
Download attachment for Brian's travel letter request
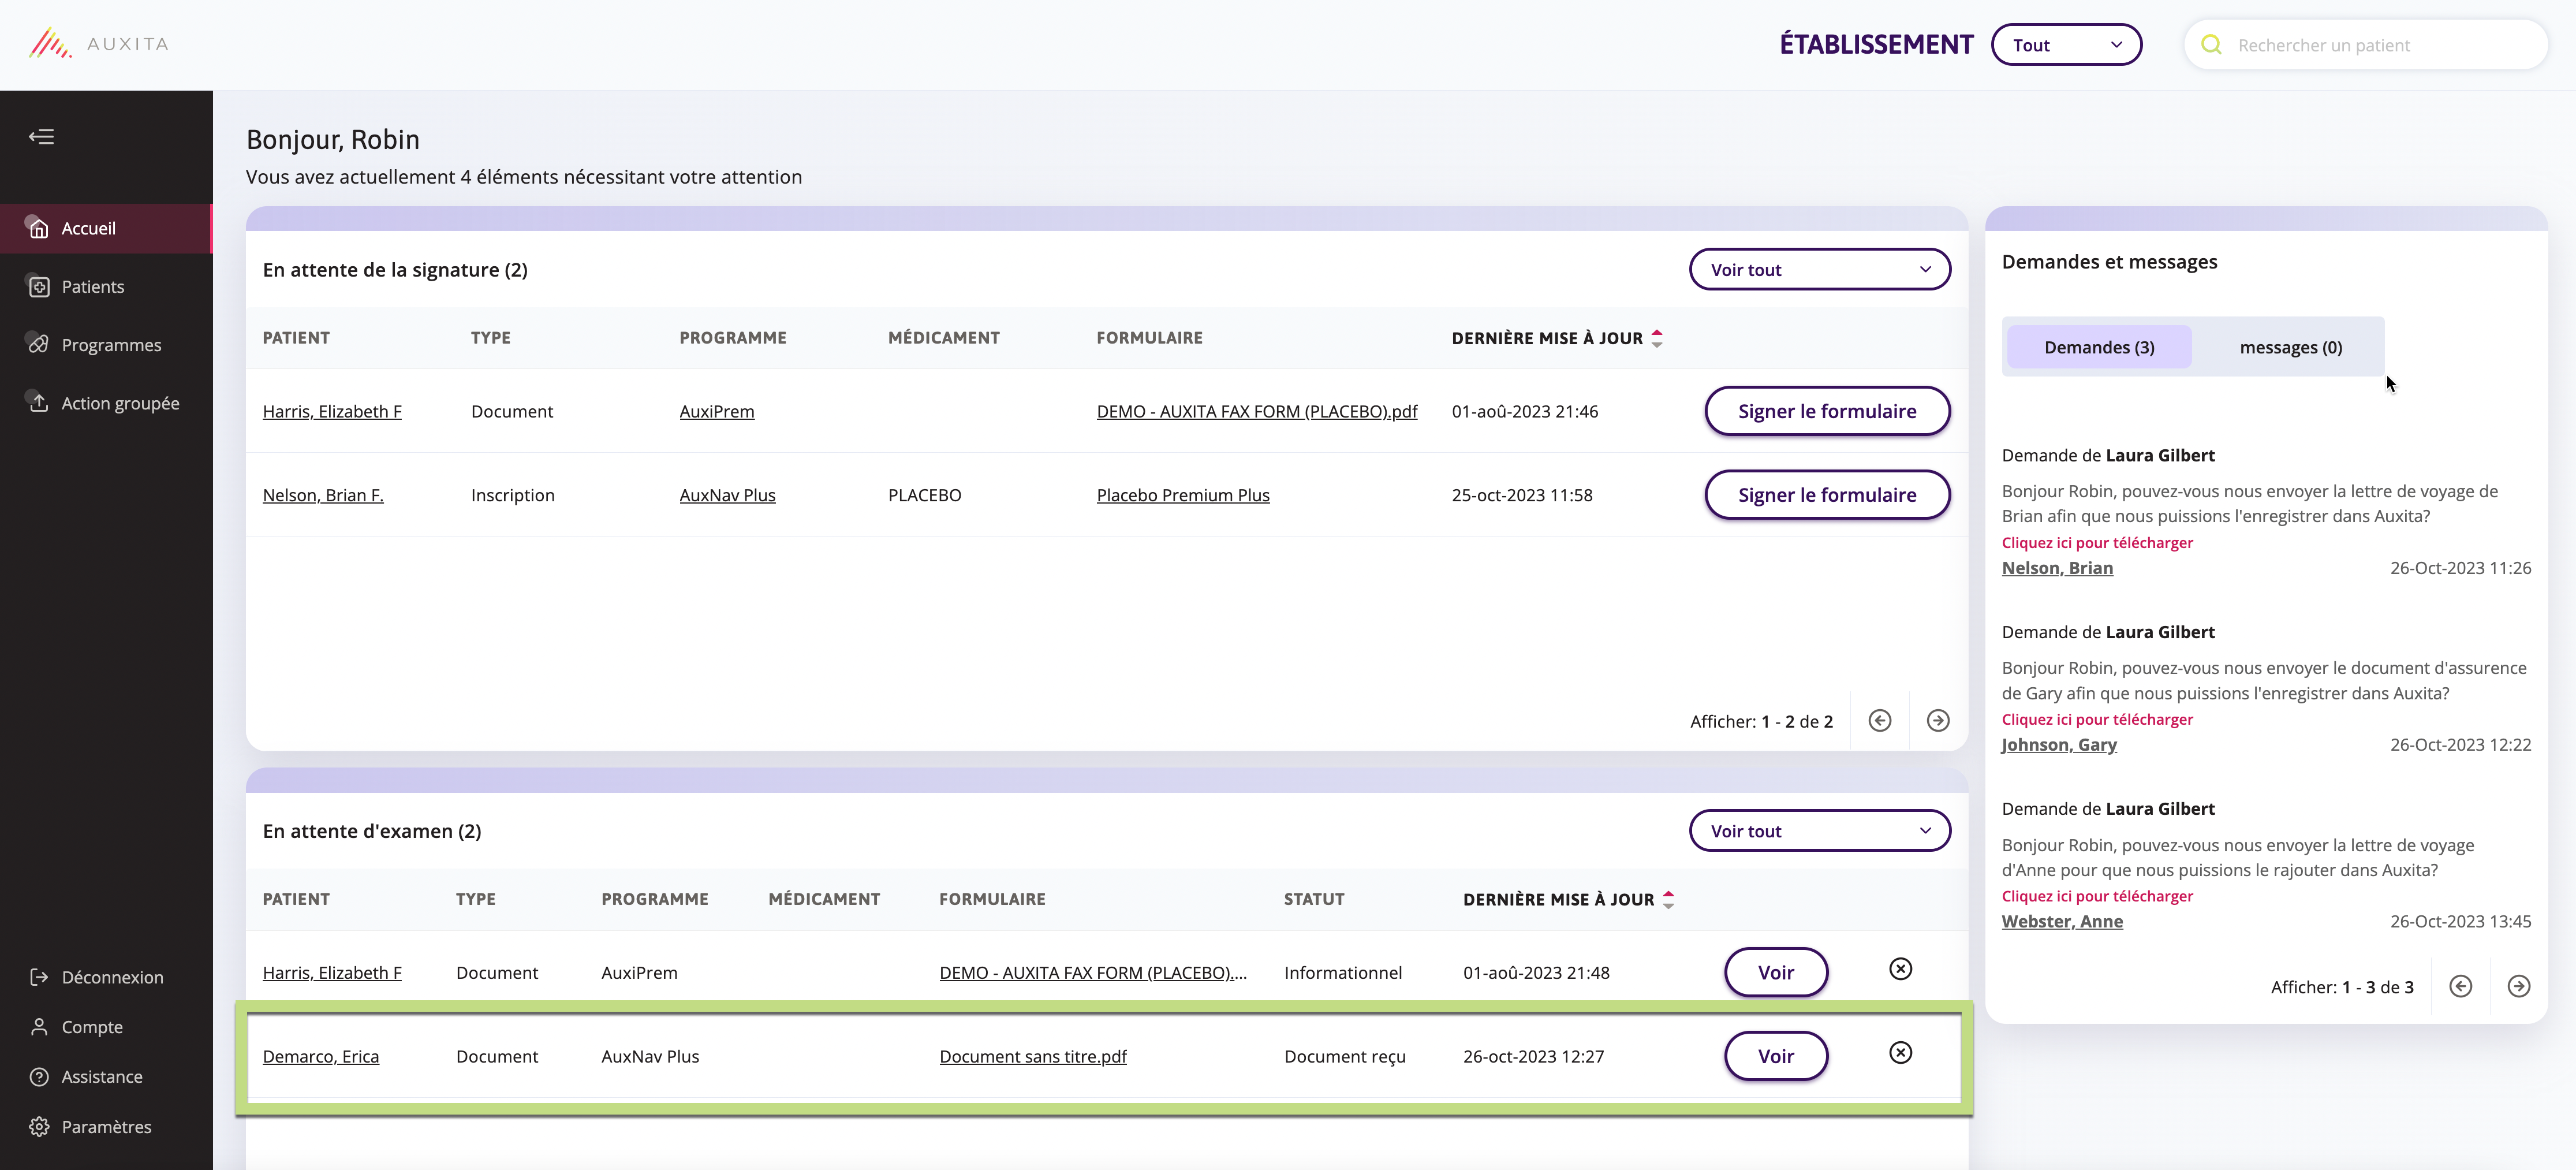coord(2097,543)
